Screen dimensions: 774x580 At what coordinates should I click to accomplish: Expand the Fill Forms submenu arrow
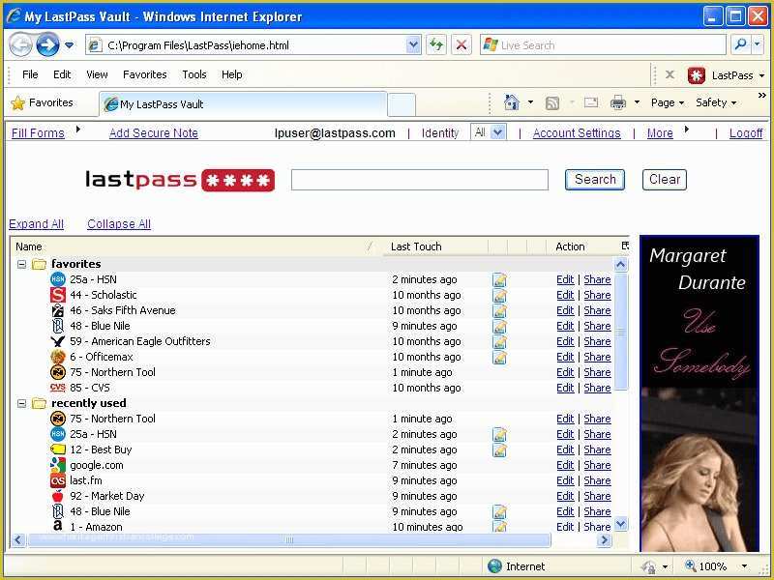pyautogui.click(x=78, y=130)
